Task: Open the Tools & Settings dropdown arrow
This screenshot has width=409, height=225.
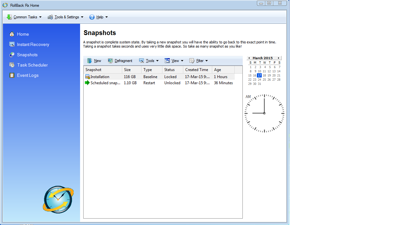Action: tap(82, 17)
